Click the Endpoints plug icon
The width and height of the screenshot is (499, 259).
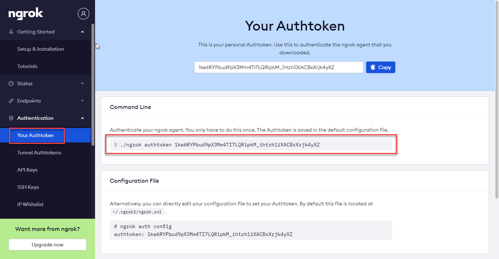coord(11,101)
